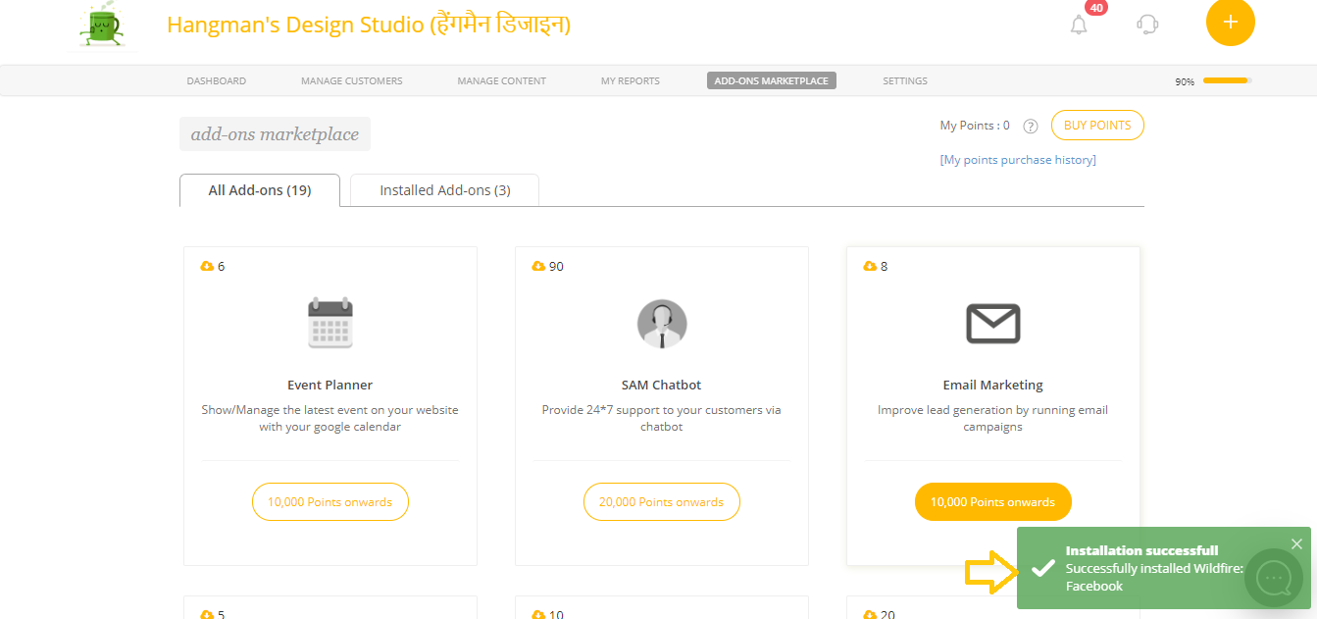
Task: Click Event Planner 10,000 Points onwards button
Action: 330,501
